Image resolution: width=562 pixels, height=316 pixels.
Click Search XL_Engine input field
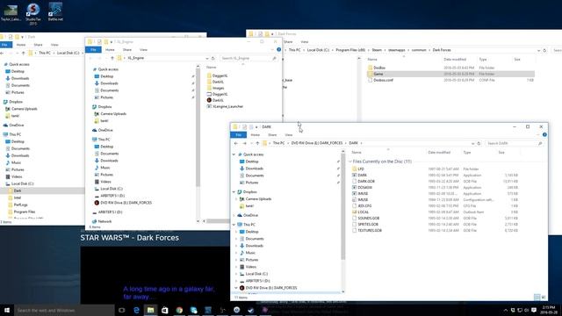tap(249, 58)
